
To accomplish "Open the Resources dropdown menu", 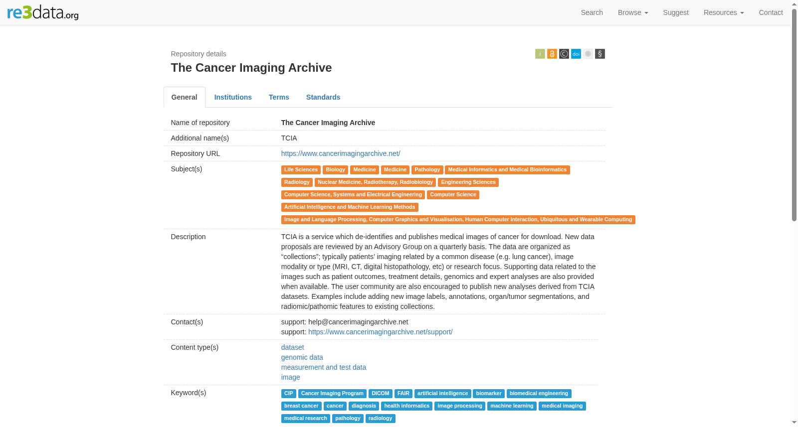I will point(723,12).
